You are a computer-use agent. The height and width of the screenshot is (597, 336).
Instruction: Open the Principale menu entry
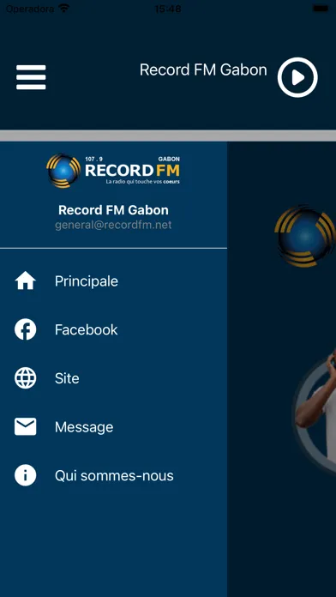pos(113,281)
